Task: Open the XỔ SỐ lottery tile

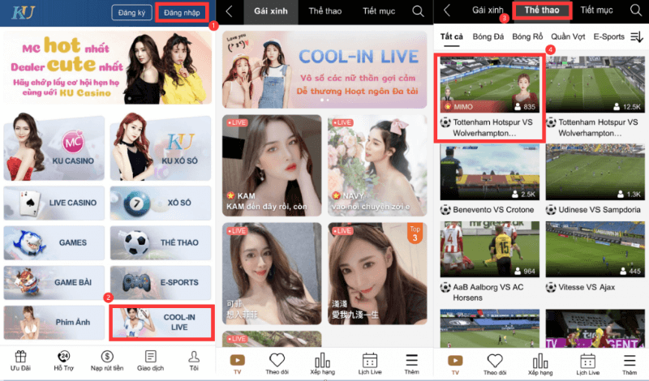Action: click(x=161, y=203)
